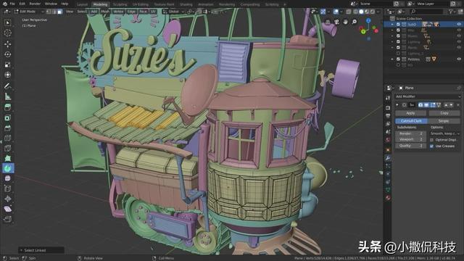Hide the highlighted top collection eye

[x=459, y=24]
